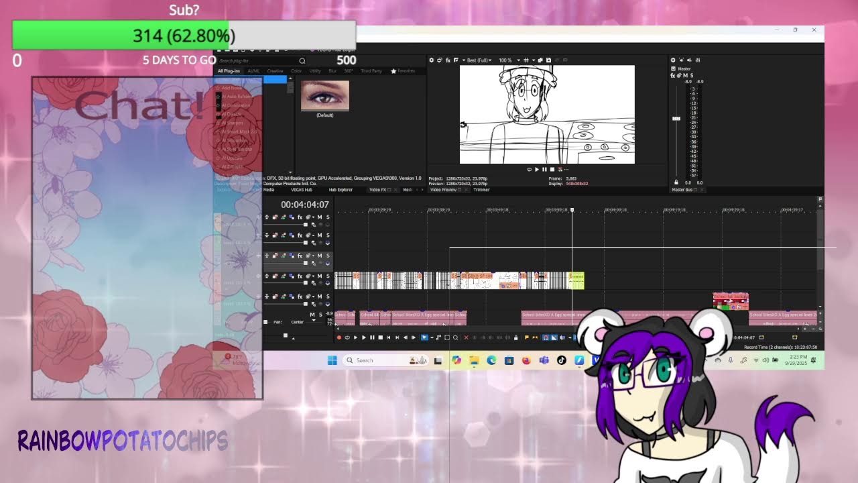Save snapshot to file in preview toolbar

548,60
